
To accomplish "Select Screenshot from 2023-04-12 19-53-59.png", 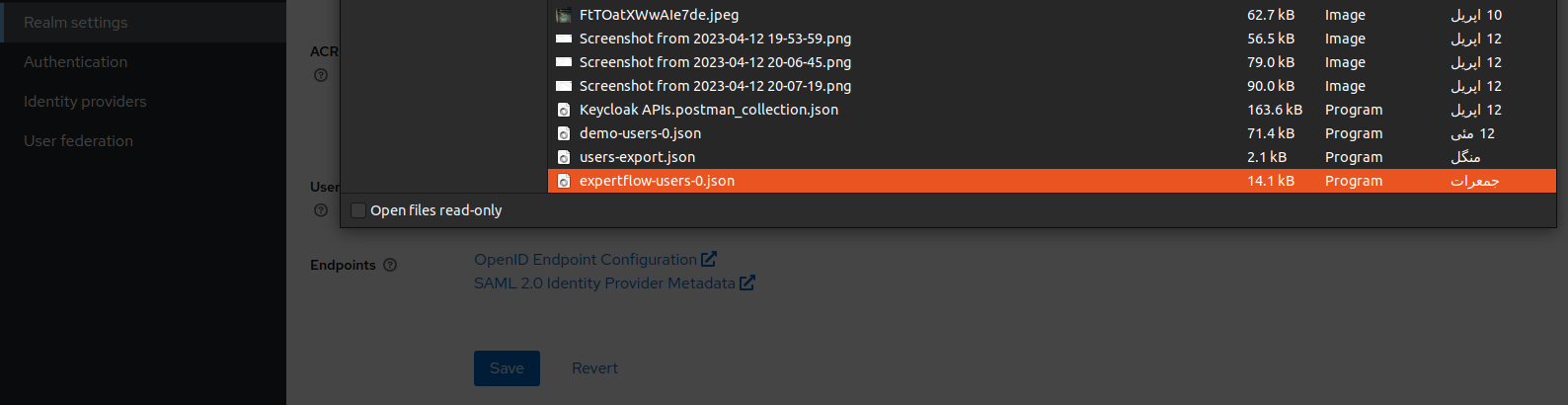I will pyautogui.click(x=715, y=39).
